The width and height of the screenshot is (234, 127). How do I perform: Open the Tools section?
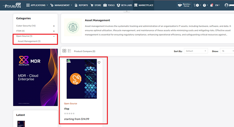[109, 5]
